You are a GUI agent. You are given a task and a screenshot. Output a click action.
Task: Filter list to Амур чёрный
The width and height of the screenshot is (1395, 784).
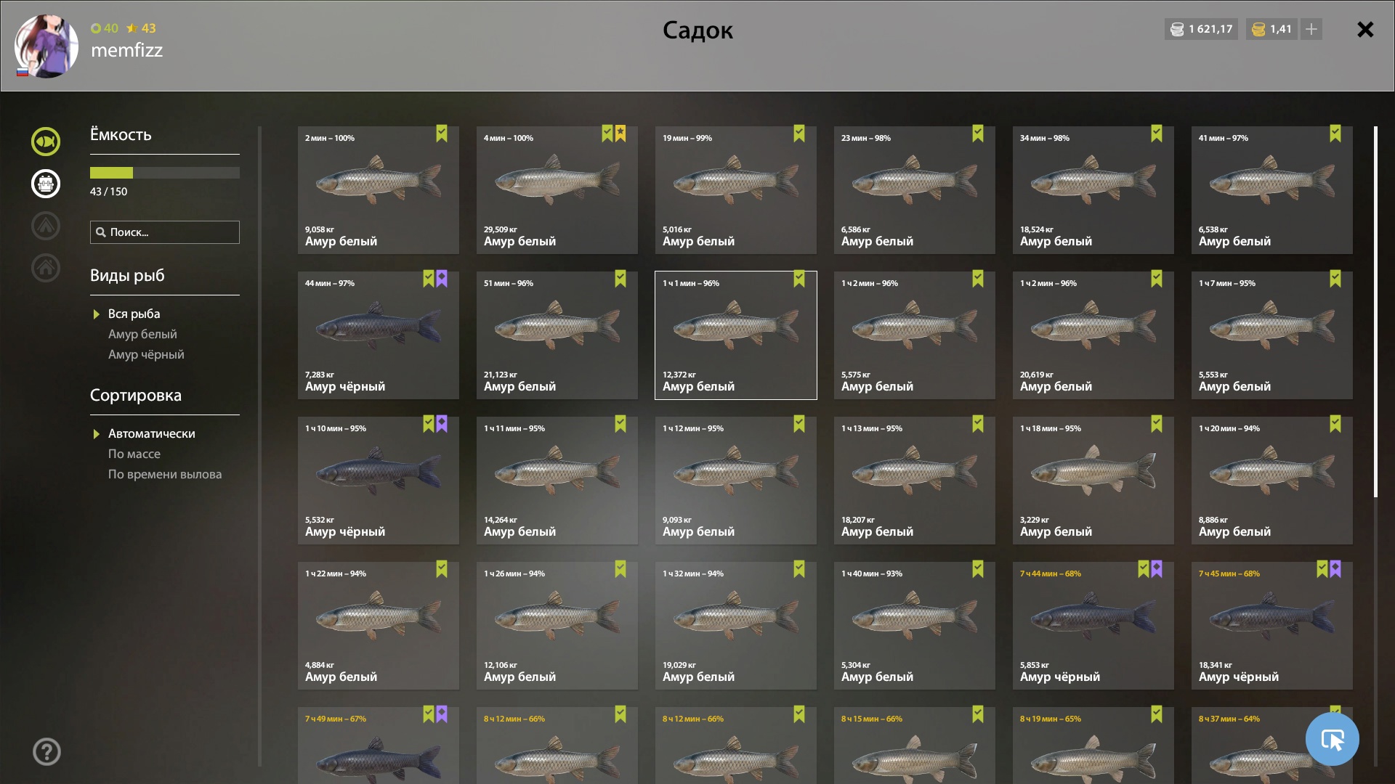(x=146, y=354)
